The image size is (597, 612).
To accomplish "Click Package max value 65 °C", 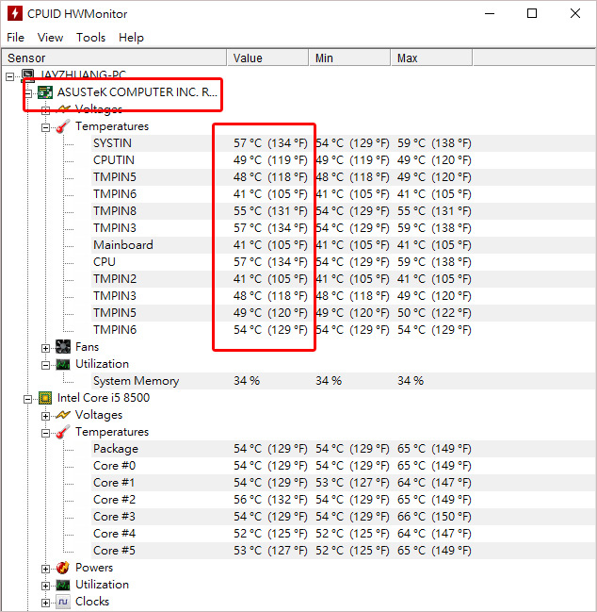I will pos(434,449).
